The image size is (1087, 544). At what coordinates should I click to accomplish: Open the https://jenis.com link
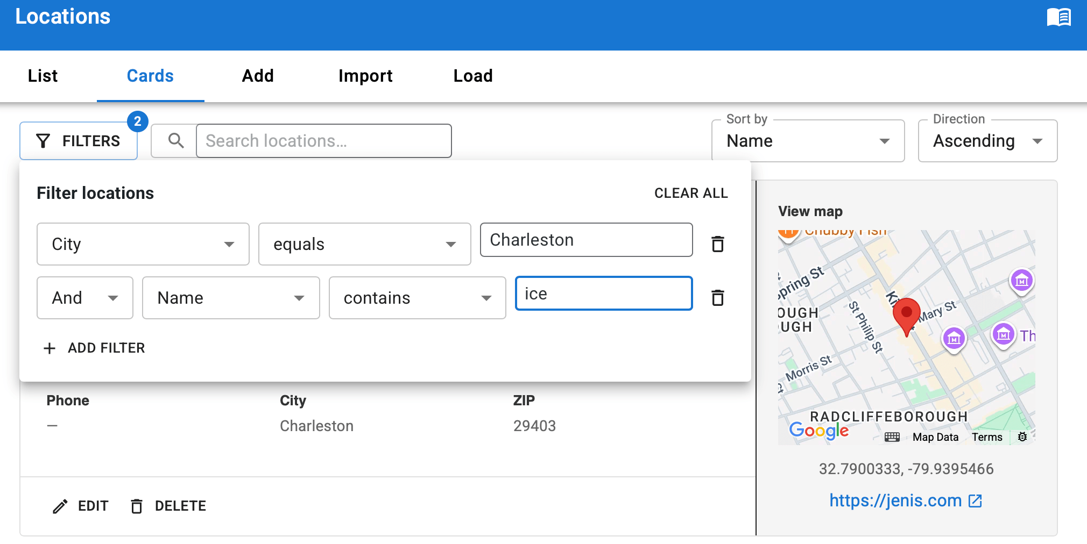click(906, 500)
